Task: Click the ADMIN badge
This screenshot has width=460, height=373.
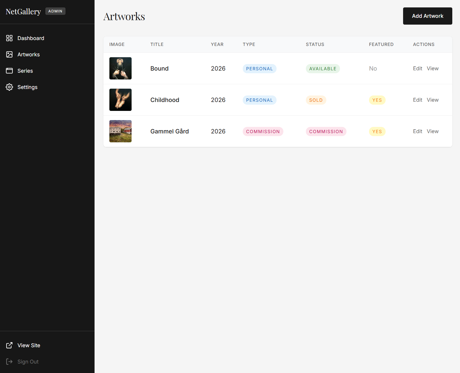Action: coord(55,11)
